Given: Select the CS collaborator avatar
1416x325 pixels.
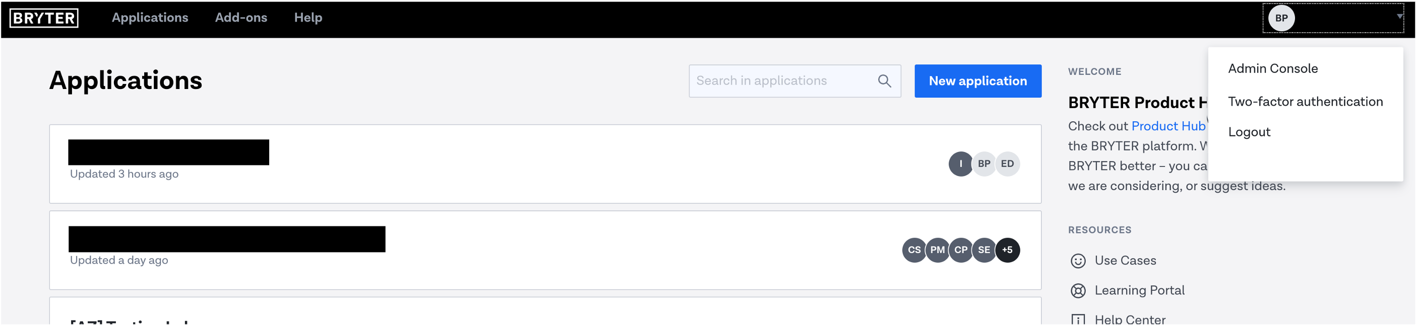Looking at the screenshot, I should pos(914,251).
